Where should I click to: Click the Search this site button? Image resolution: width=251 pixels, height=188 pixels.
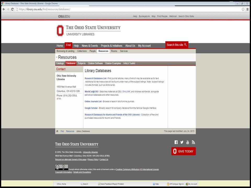(x=177, y=45)
